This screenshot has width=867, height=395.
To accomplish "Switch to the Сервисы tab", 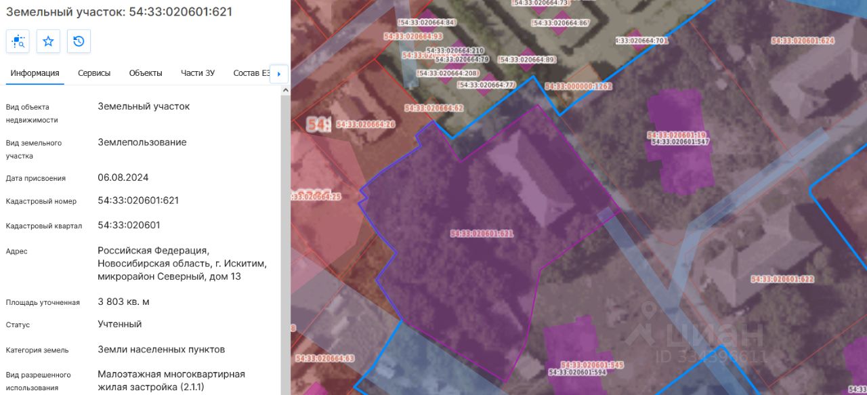I will (x=94, y=73).
